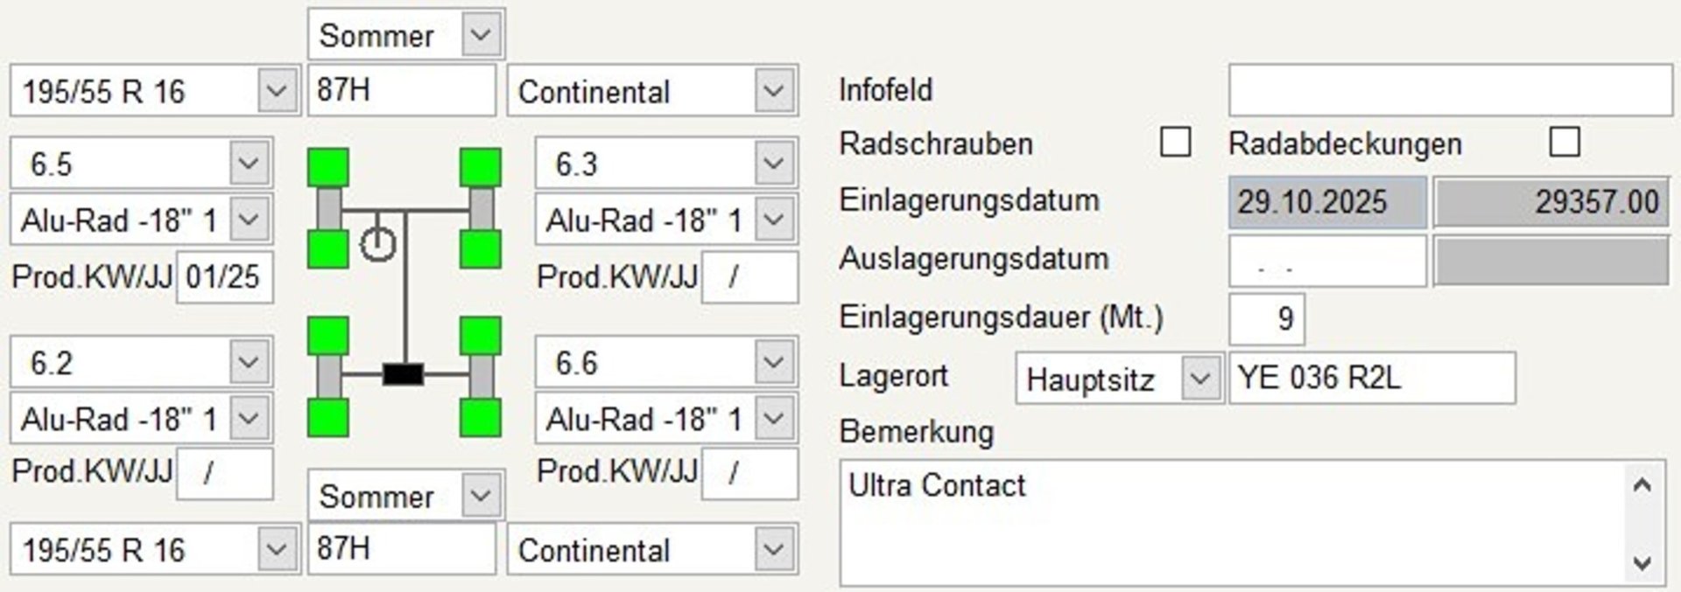Expand the bottom 195/55 R 16 size dropdown
Viewport: 1681px width, 592px height.
(277, 549)
